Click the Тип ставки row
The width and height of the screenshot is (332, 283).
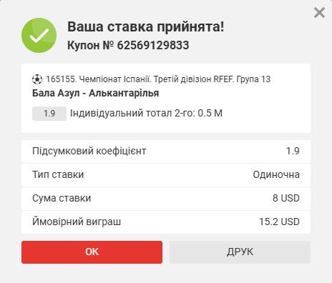(x=166, y=175)
